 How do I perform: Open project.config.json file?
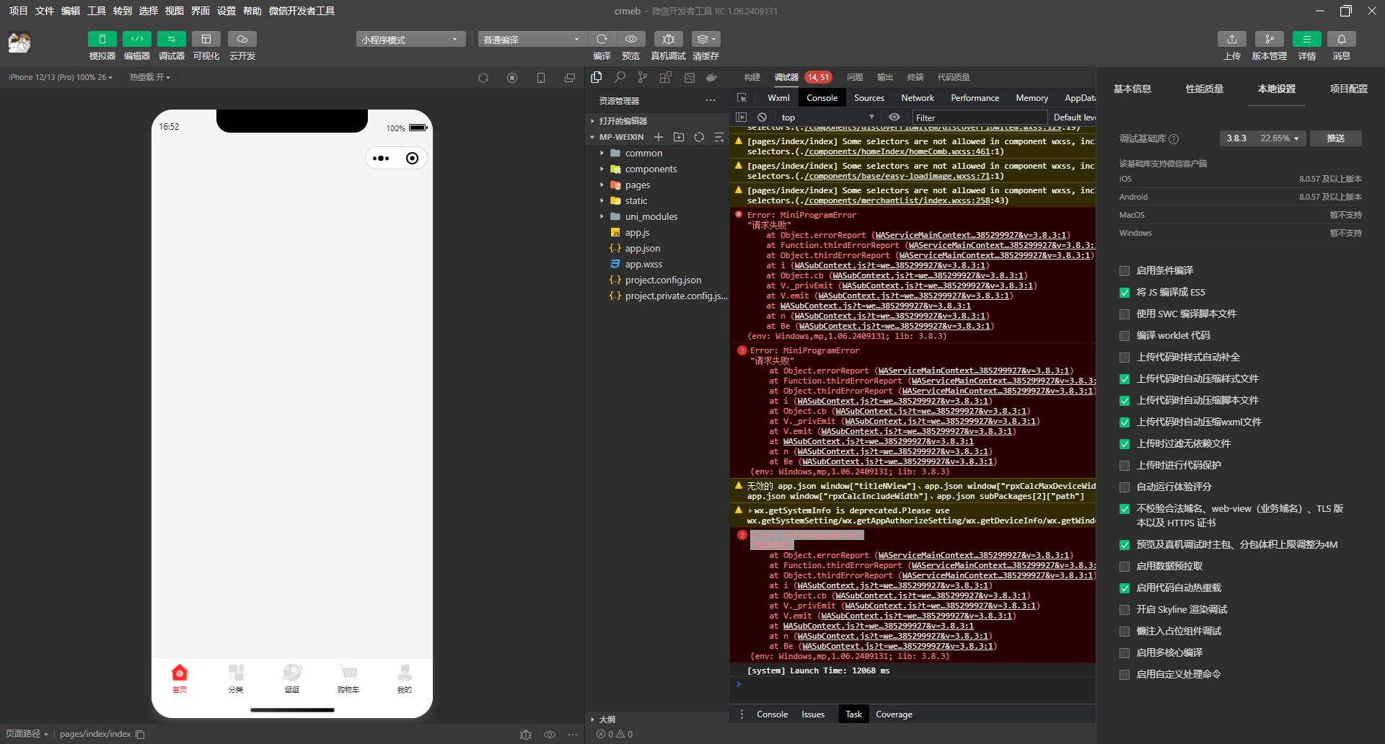point(662,280)
